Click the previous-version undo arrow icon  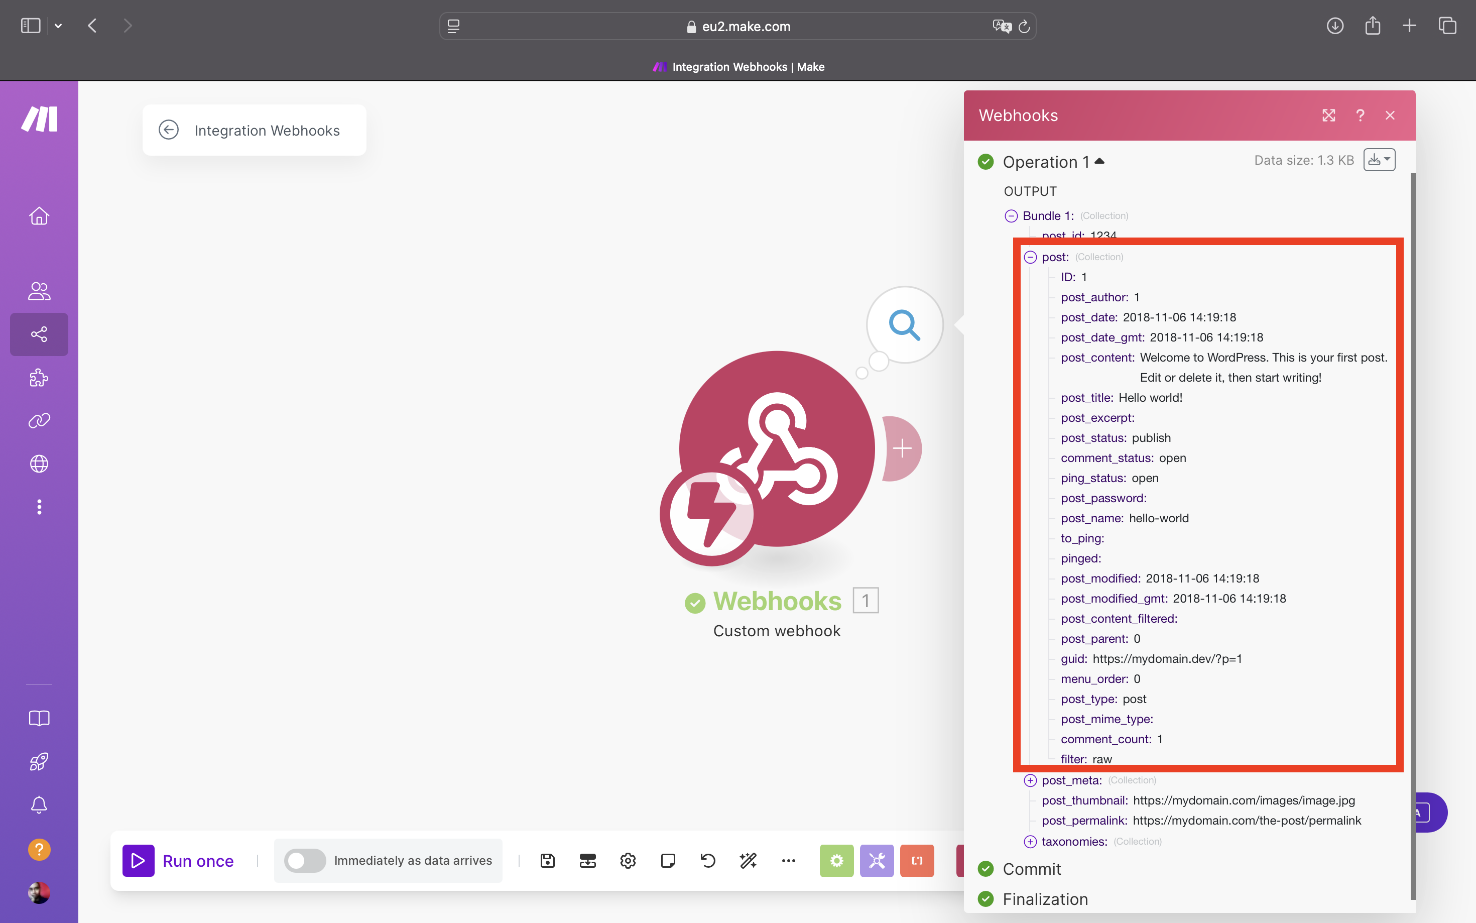pos(708,861)
